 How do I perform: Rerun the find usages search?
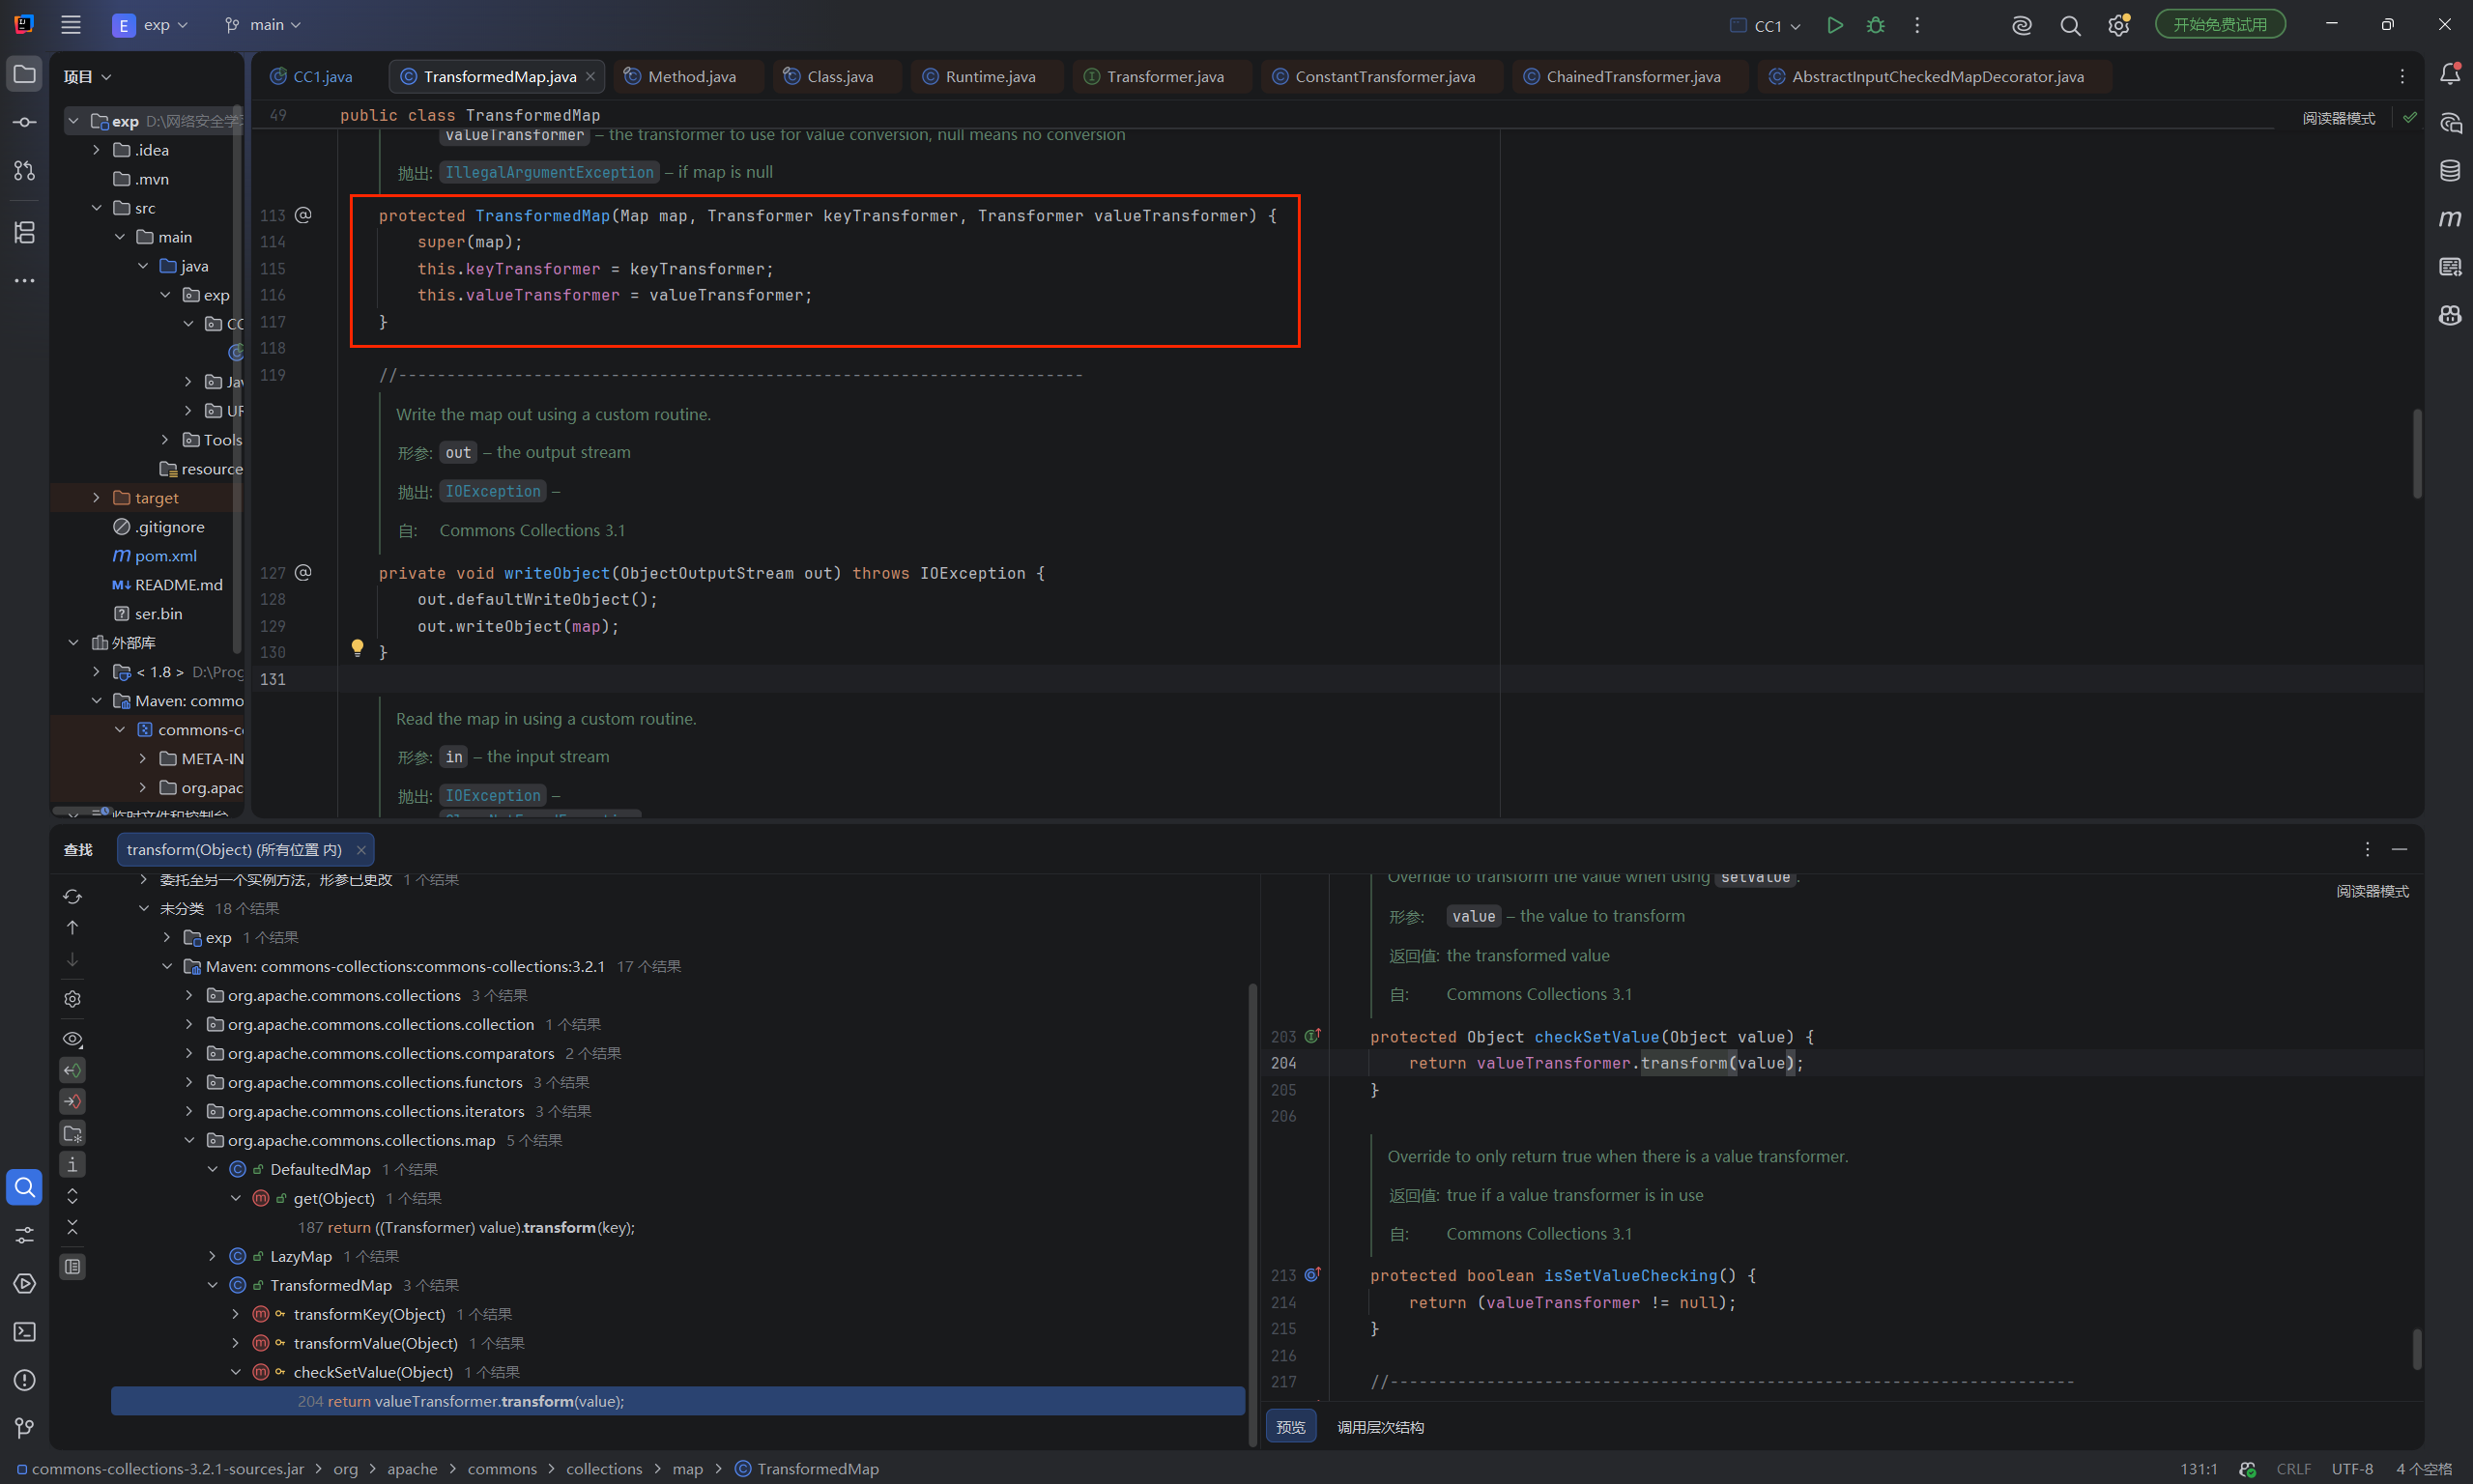pos(73,896)
